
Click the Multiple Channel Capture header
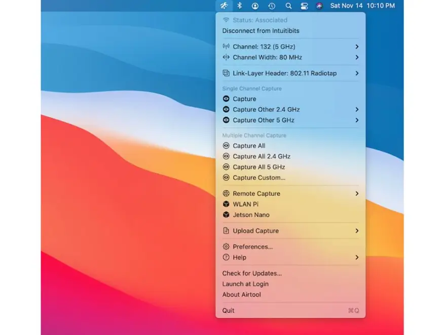pos(254,136)
